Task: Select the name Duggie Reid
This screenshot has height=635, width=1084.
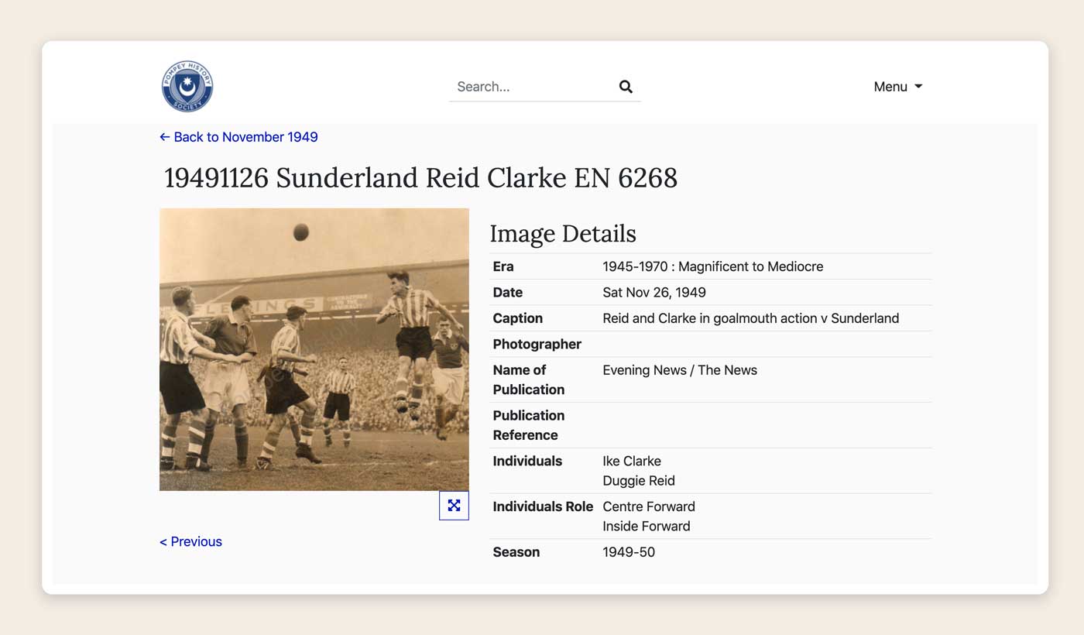Action: tap(638, 481)
